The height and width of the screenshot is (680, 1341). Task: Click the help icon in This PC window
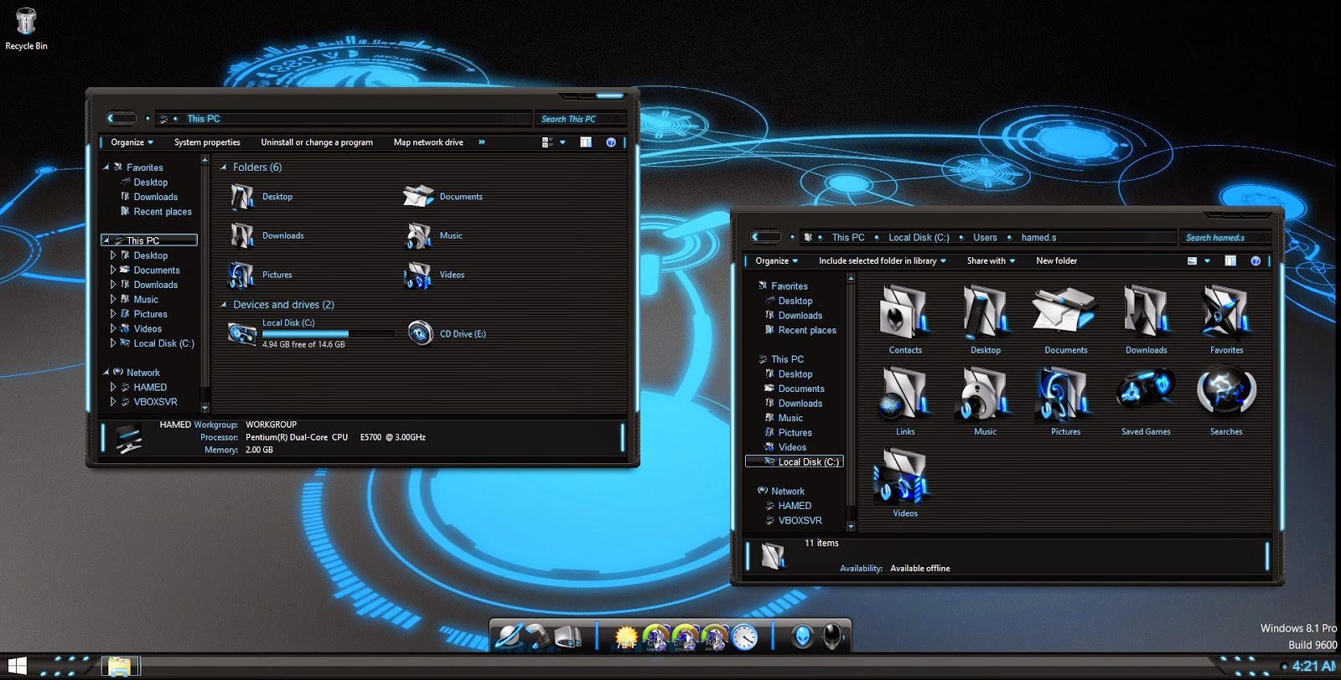pyautogui.click(x=611, y=142)
